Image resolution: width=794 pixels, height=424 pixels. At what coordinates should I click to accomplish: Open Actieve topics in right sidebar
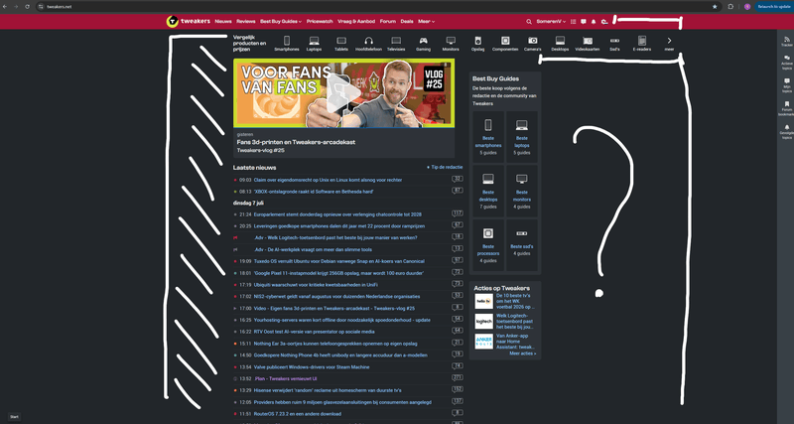click(x=787, y=63)
